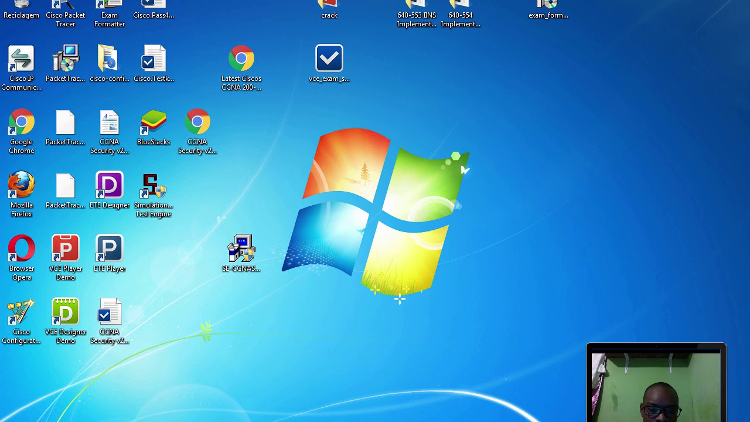
Task: Launch the Cisco Packet Tracer shortcut
Action: [x=66, y=13]
